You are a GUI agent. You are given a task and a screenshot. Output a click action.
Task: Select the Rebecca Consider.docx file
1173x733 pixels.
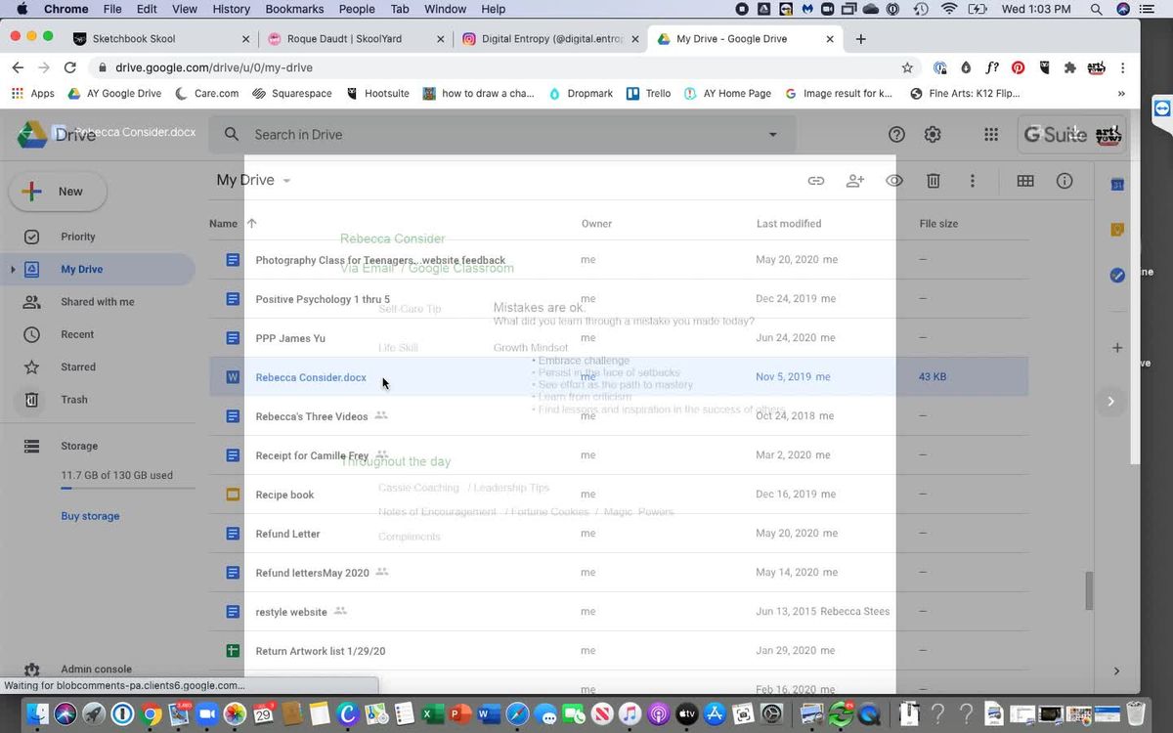pyautogui.click(x=619, y=377)
